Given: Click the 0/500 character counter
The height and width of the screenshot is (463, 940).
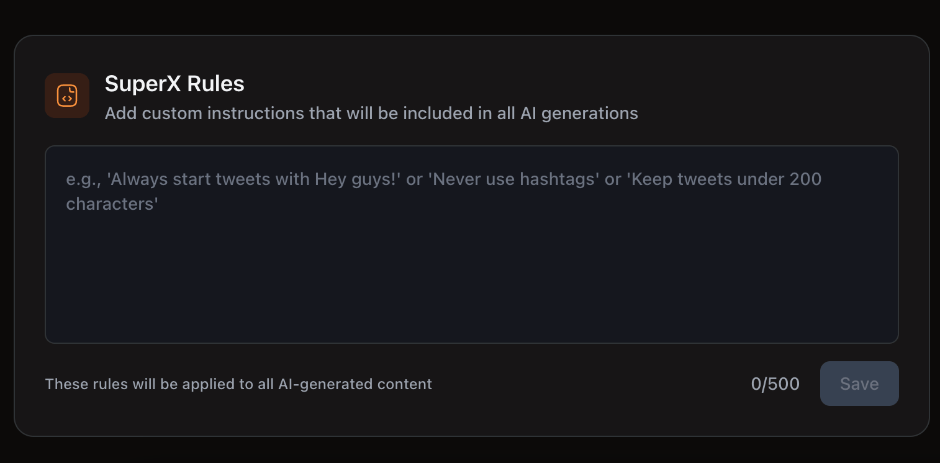Looking at the screenshot, I should tap(775, 384).
